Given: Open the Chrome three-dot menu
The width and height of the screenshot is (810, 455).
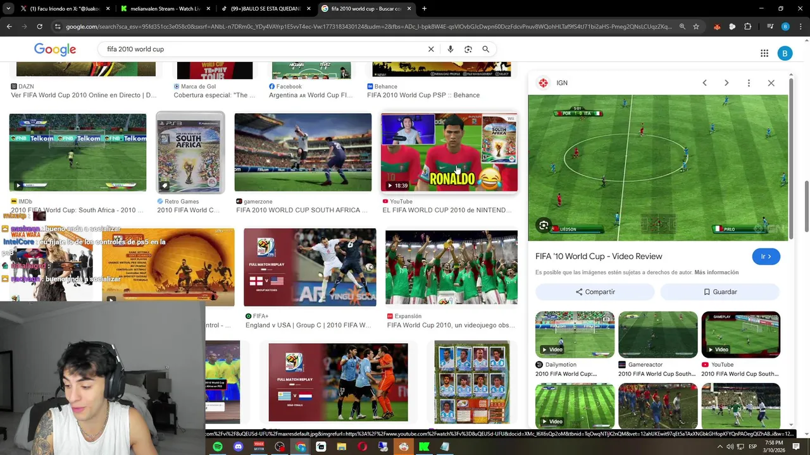Looking at the screenshot, I should point(801,27).
